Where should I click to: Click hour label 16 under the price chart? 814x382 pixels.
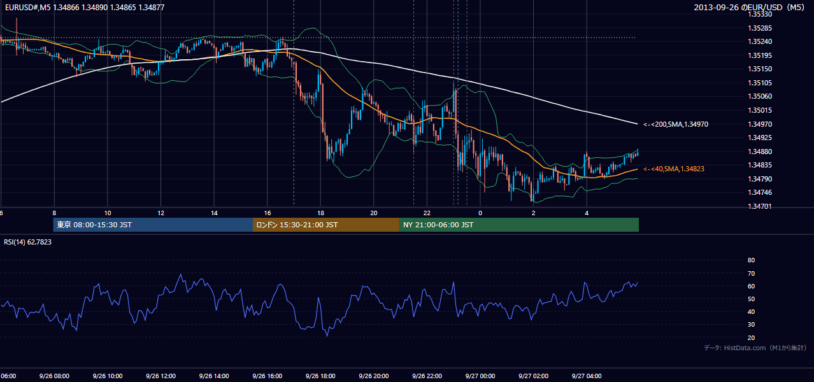click(268, 213)
